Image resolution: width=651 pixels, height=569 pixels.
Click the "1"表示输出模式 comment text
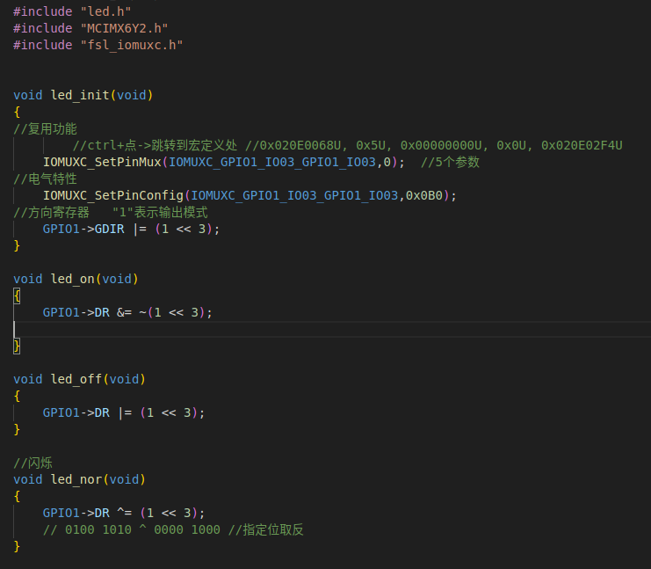pyautogui.click(x=160, y=213)
